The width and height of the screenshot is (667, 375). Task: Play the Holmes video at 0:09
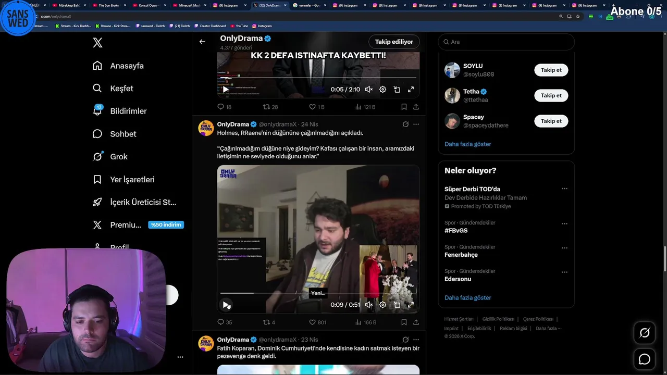[226, 305]
